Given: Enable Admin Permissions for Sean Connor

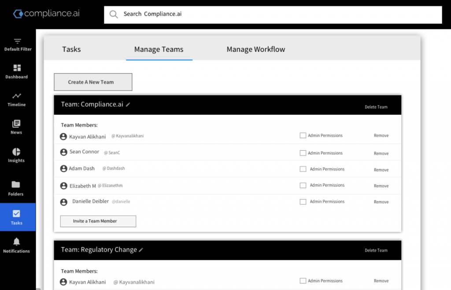Looking at the screenshot, I should [303, 153].
